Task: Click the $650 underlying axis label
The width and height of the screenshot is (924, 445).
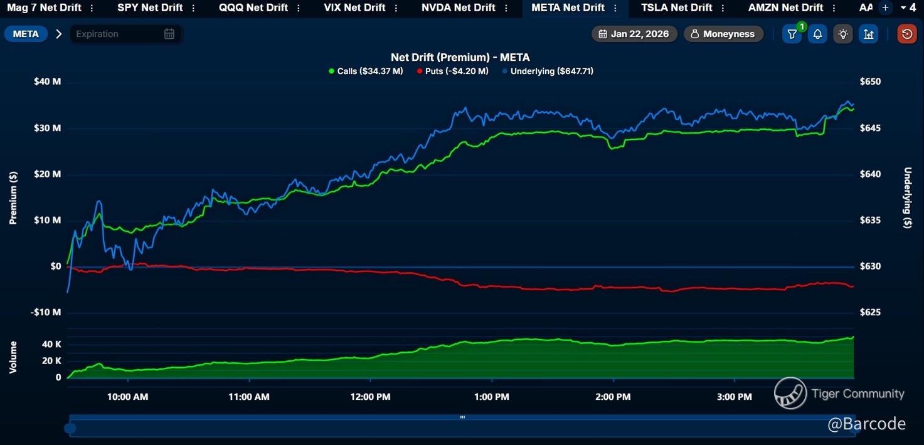Action: tap(871, 81)
